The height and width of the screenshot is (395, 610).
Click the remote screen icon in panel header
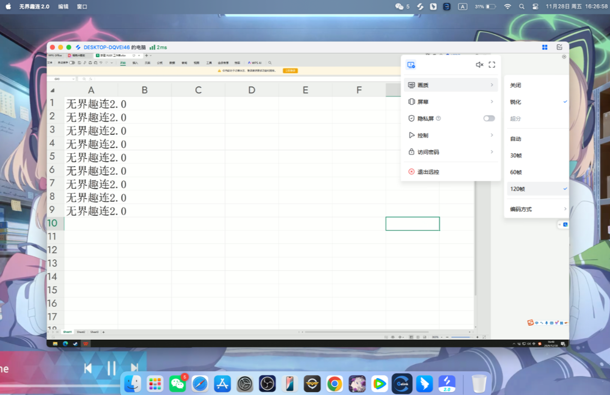click(411, 65)
